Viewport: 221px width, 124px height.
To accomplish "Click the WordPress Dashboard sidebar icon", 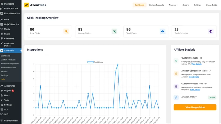I will [2, 4].
